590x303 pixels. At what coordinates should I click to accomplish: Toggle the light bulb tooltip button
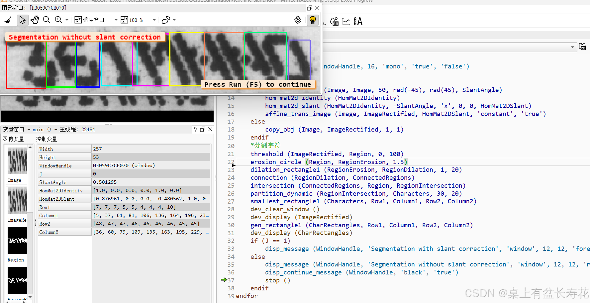pyautogui.click(x=313, y=20)
